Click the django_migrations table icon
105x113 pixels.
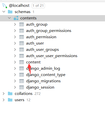tap(22, 81)
